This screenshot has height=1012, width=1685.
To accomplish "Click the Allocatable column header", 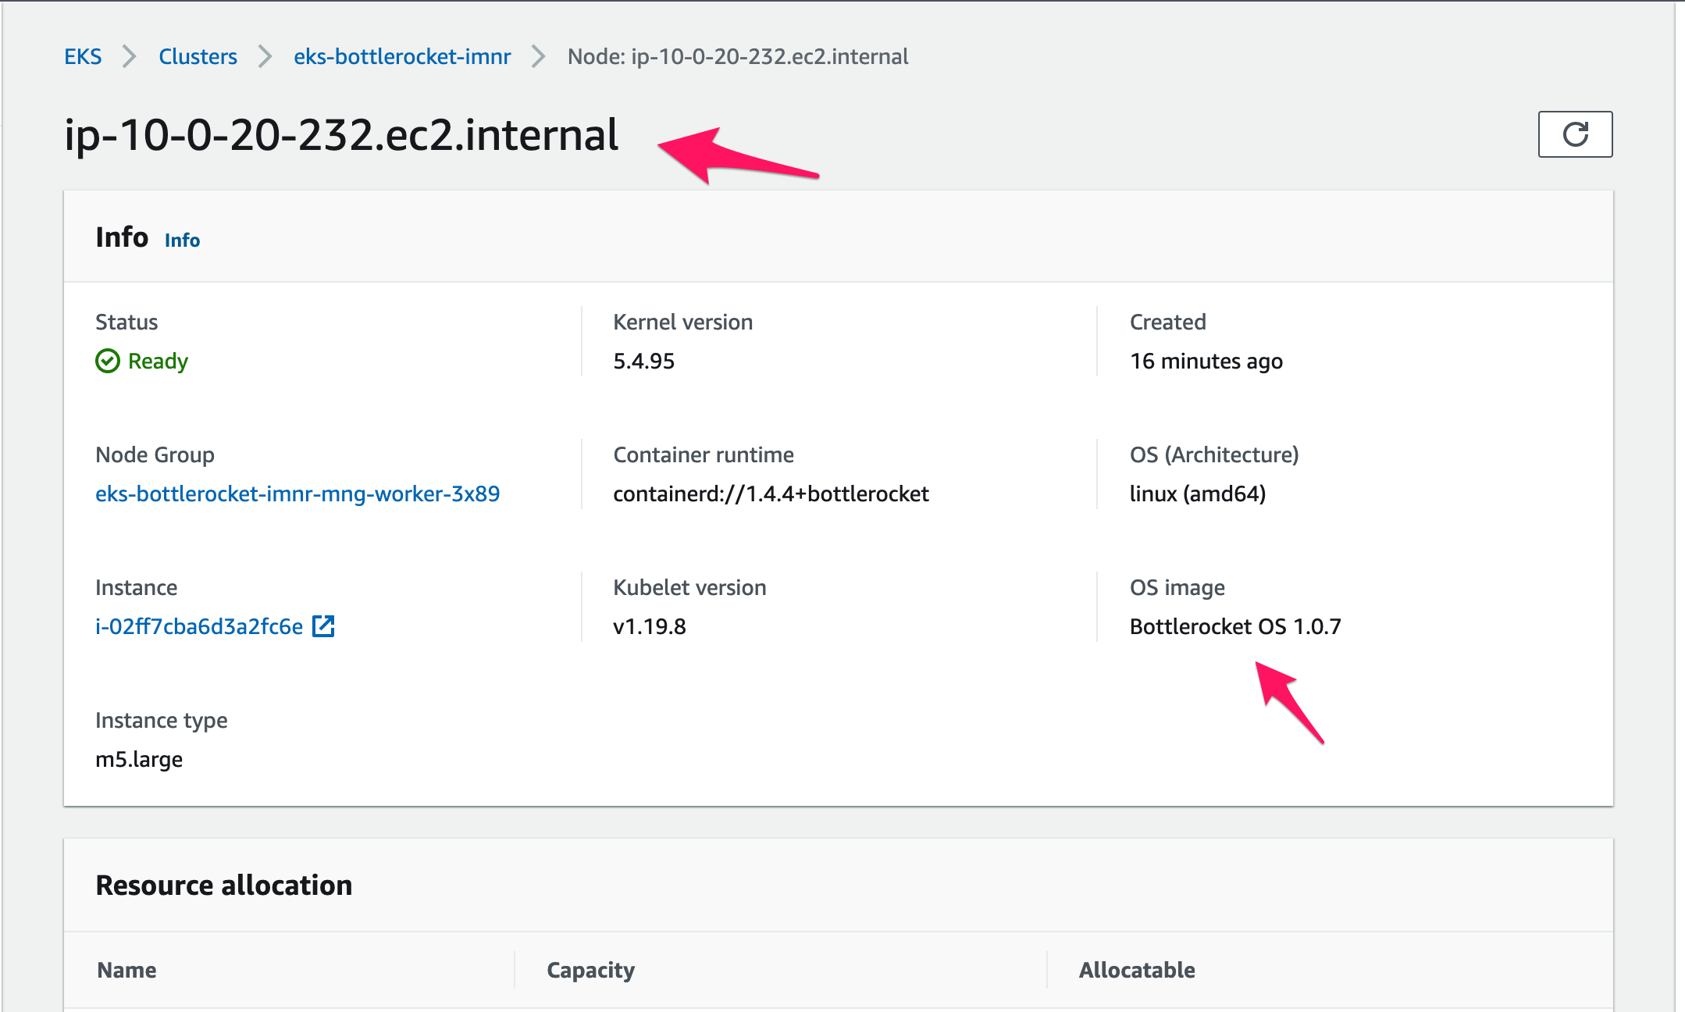I will coord(1137,970).
